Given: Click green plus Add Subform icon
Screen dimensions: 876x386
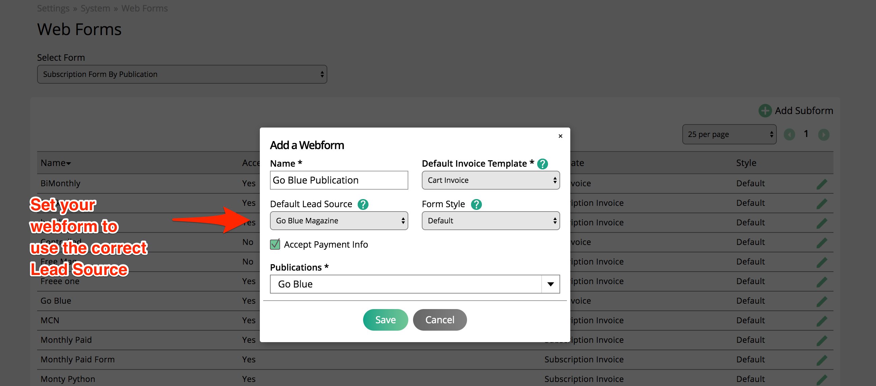Looking at the screenshot, I should 764,111.
